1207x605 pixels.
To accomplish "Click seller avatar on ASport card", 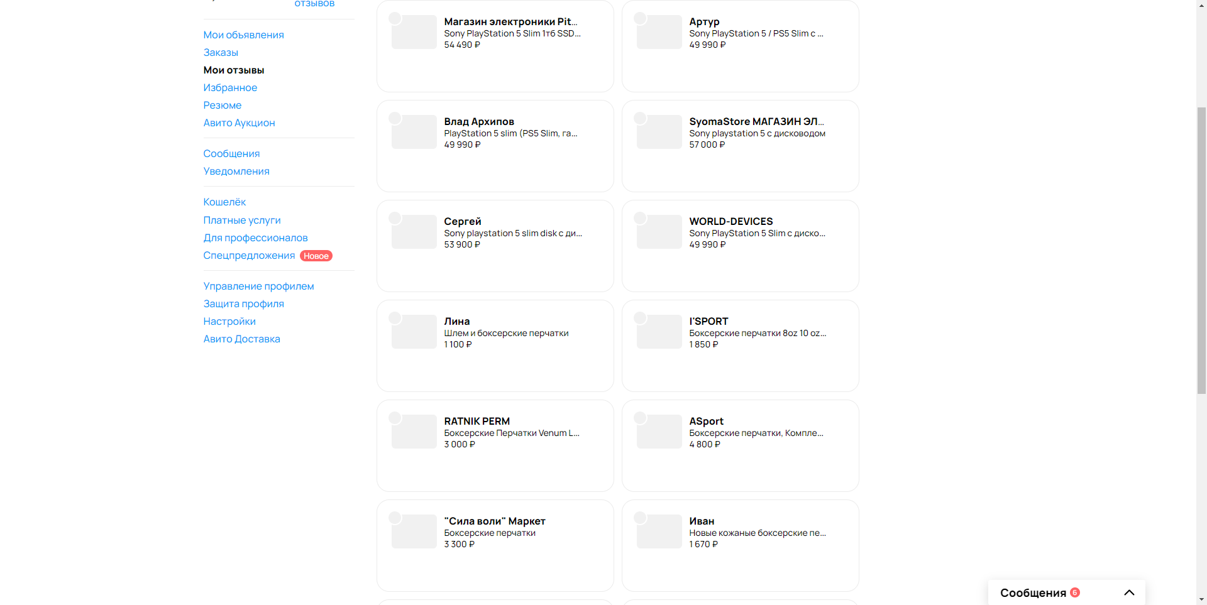I will pos(640,418).
